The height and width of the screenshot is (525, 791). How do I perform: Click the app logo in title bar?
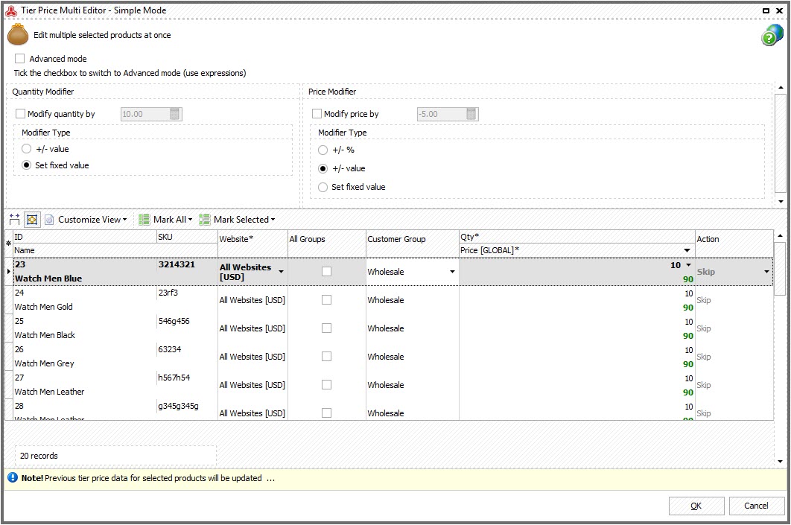(11, 10)
